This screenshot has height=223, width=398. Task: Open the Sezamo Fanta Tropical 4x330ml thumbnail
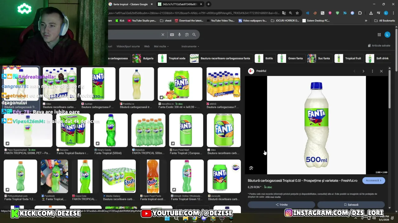click(x=73, y=130)
